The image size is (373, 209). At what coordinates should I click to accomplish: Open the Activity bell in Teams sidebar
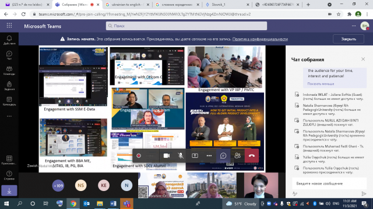pyautogui.click(x=9, y=40)
